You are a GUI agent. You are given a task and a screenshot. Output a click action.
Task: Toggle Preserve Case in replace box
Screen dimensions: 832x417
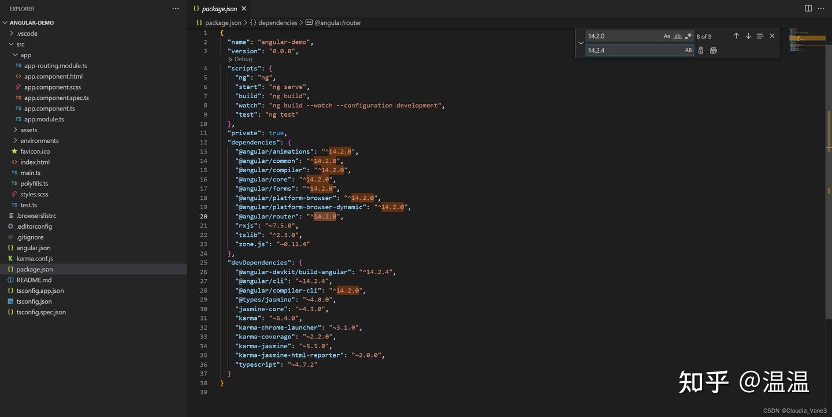coord(688,50)
